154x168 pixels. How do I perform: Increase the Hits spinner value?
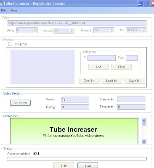(x=144, y=29)
